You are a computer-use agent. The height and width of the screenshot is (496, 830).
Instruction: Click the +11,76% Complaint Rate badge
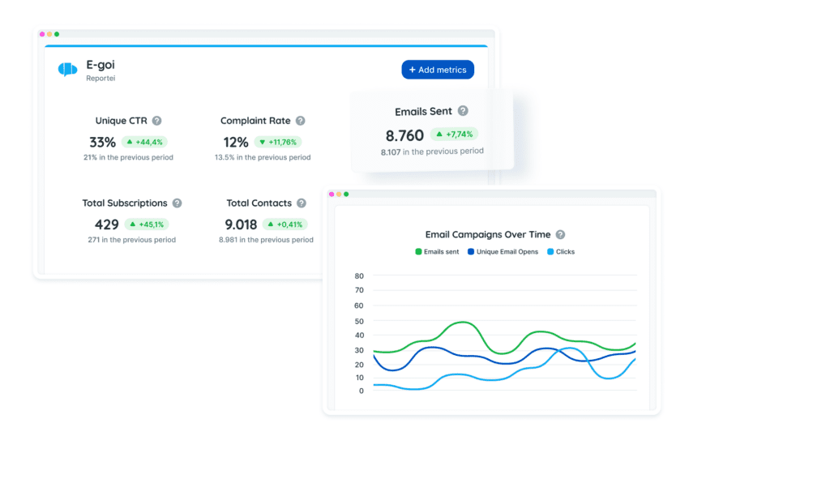tap(283, 142)
